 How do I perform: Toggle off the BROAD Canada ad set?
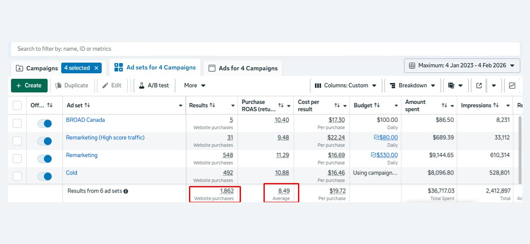(45, 124)
